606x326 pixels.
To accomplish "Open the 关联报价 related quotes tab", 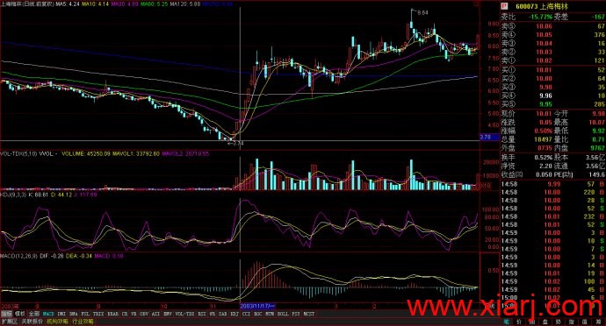I will click(x=32, y=322).
